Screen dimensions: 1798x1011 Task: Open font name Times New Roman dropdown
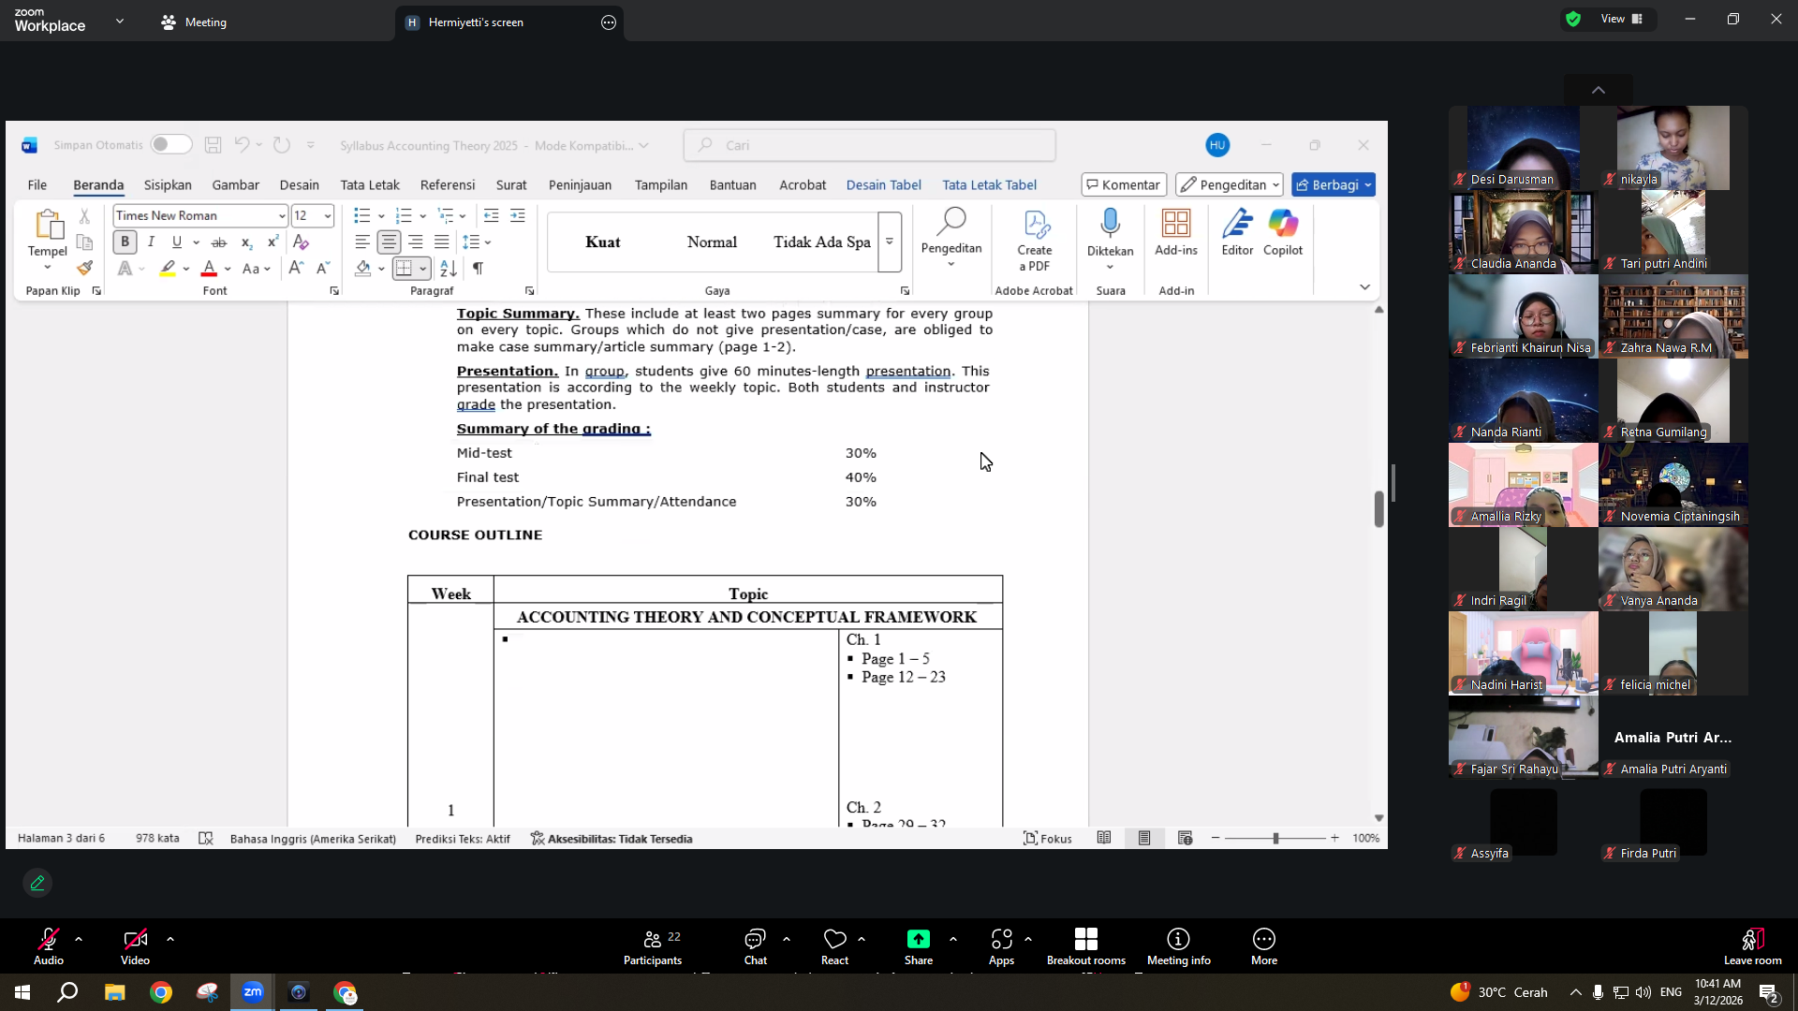click(x=282, y=215)
